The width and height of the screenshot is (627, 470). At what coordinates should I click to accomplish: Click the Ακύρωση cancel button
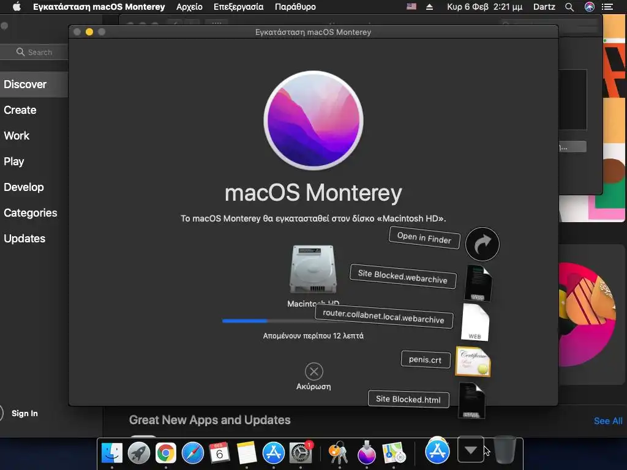314,376
